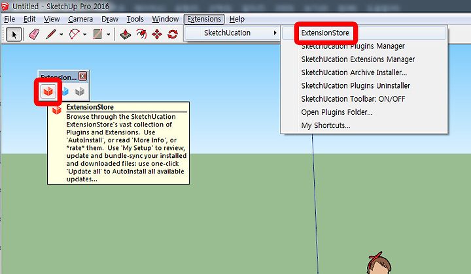Select the Offset tool

[x=141, y=34]
